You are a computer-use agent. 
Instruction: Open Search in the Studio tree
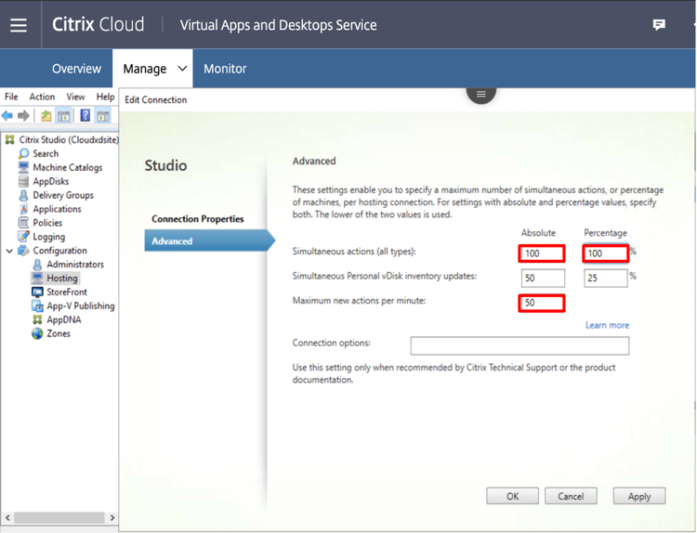coord(46,154)
